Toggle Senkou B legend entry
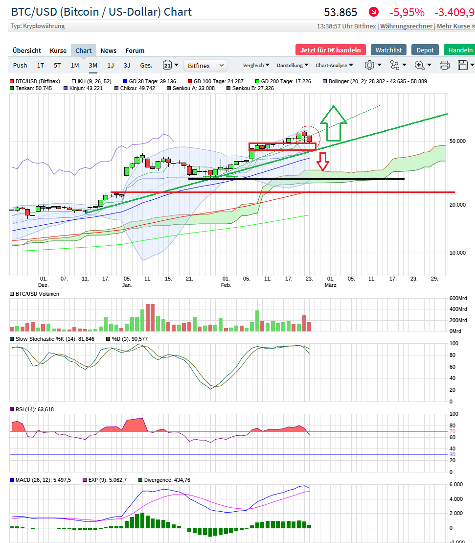The height and width of the screenshot is (543, 475). (250, 88)
